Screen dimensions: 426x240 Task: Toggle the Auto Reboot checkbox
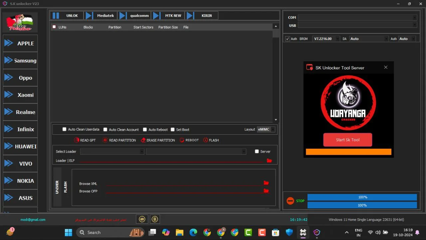tap(145, 130)
